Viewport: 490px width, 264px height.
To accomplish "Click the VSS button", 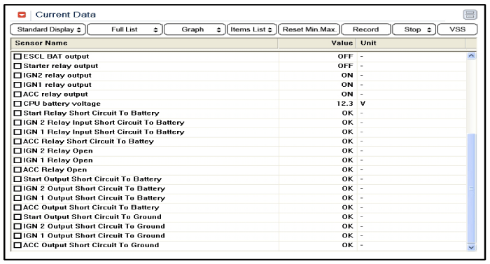I will (x=457, y=29).
